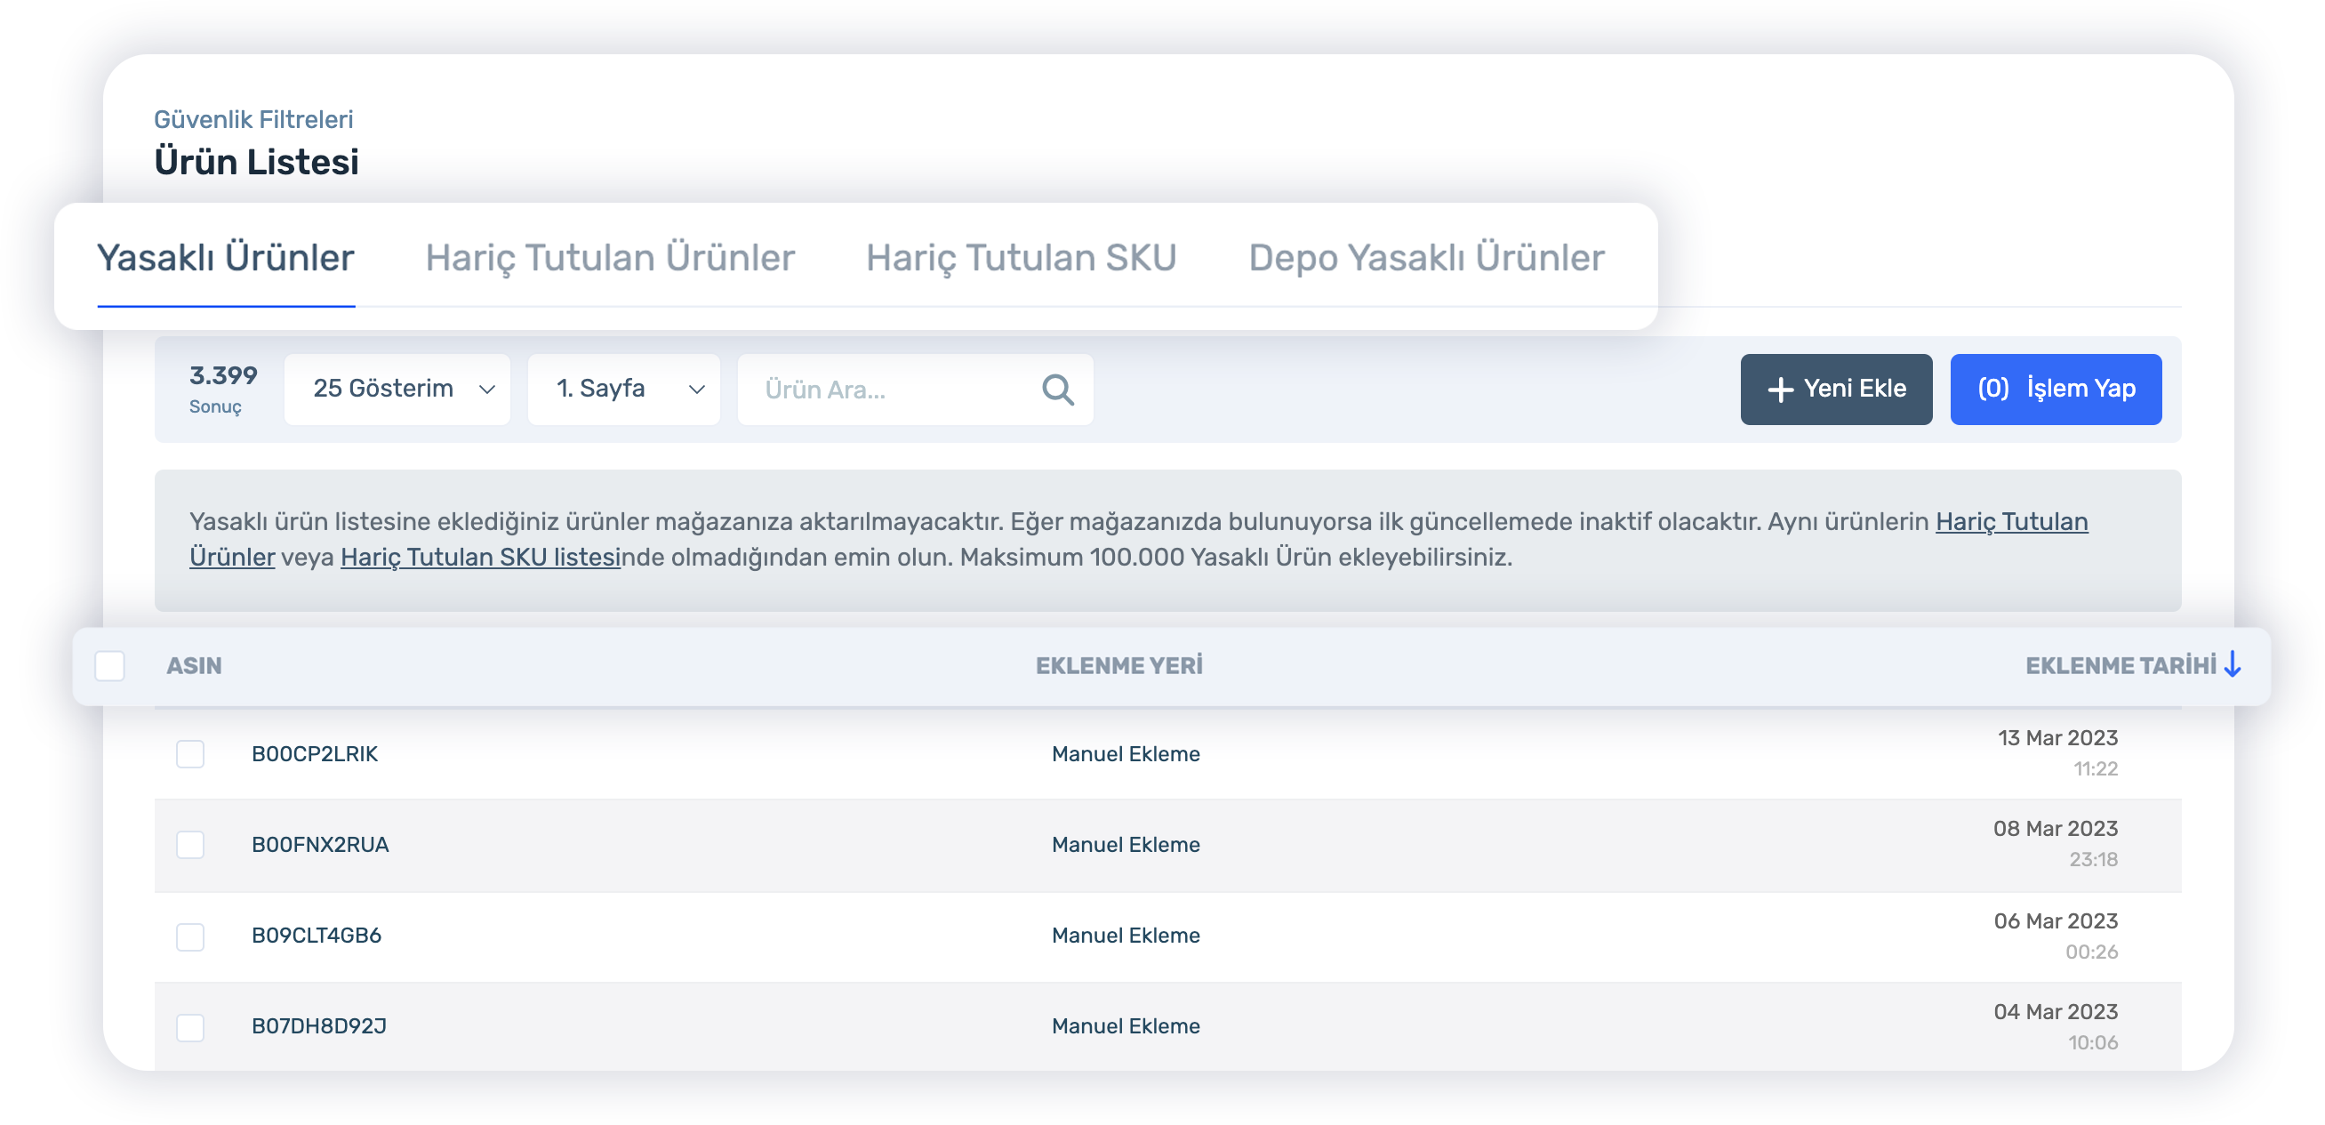Open the Hariç Tutulan SKU tab
Screen dimensions: 2325x1125
1021,258
